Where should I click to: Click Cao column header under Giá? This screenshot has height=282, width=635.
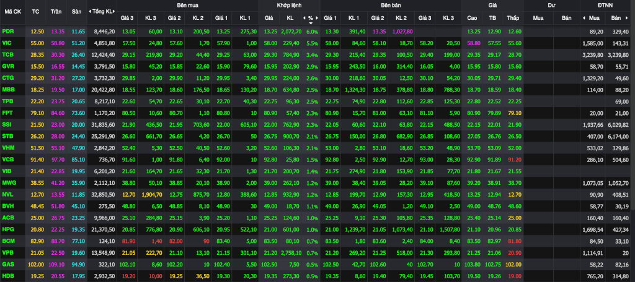click(472, 18)
